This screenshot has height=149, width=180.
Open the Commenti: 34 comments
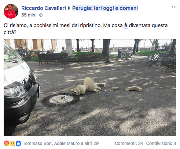(x=129, y=143)
